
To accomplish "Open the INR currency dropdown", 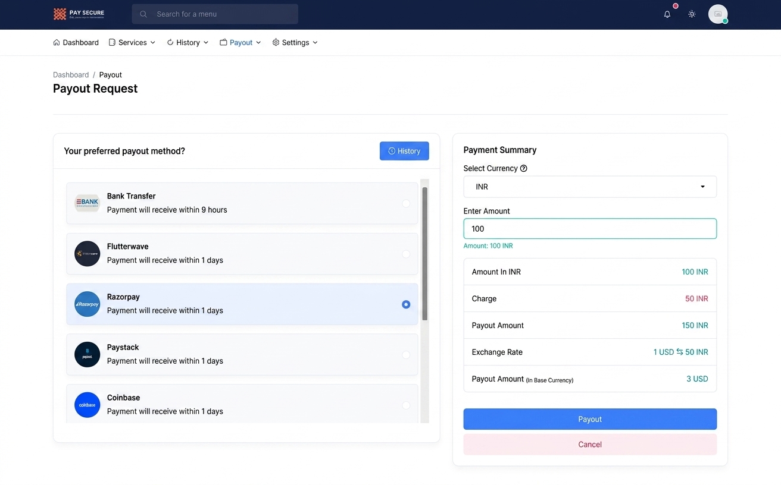I will 590,187.
